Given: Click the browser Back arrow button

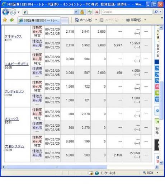Looking at the screenshot, I should tap(6, 12).
